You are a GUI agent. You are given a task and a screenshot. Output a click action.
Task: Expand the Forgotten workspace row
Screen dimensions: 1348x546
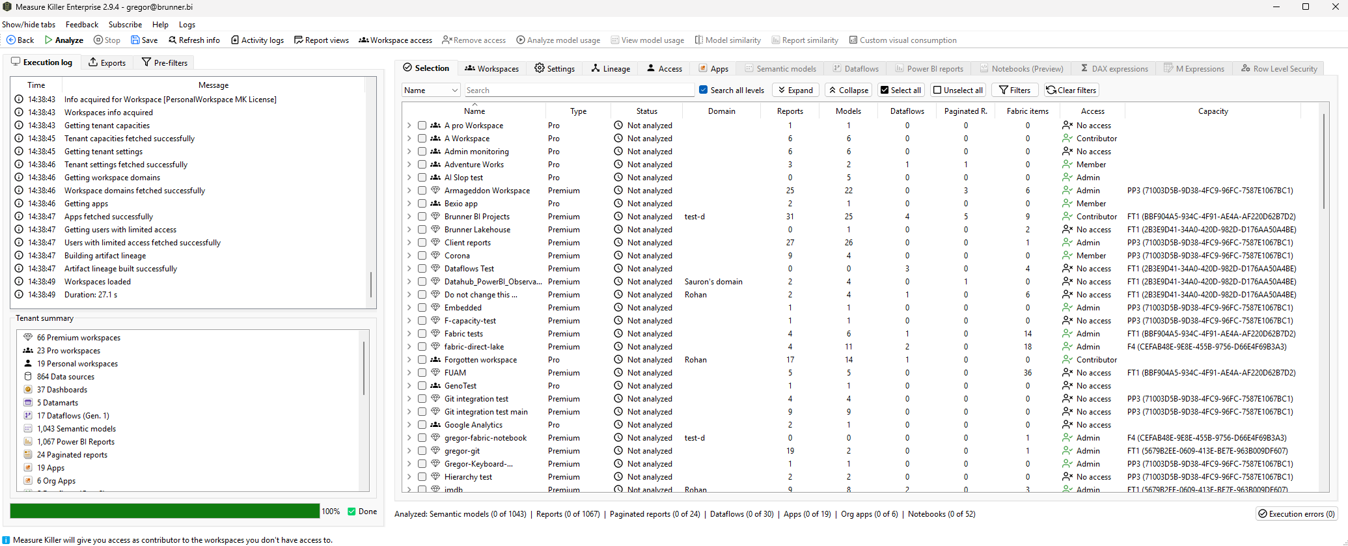(409, 359)
